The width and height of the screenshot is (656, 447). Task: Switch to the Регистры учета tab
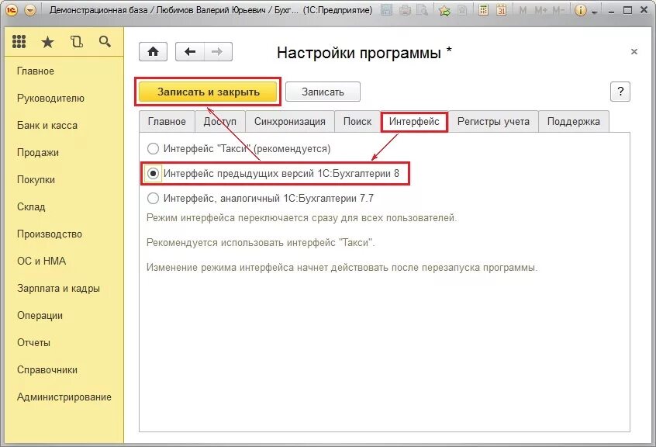(493, 121)
